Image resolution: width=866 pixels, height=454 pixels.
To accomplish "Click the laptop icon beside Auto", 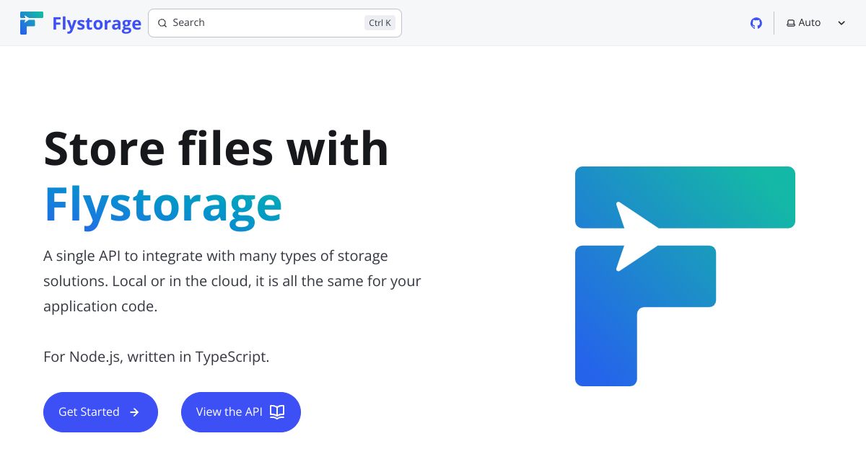I will [791, 23].
